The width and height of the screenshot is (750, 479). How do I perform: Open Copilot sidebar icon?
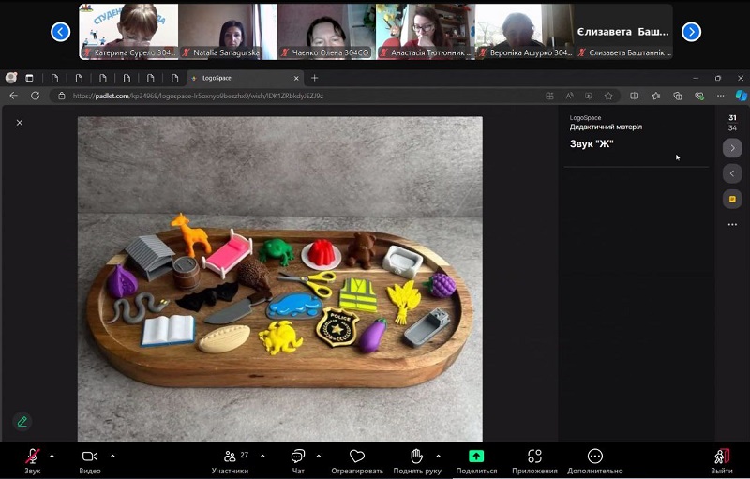click(741, 96)
